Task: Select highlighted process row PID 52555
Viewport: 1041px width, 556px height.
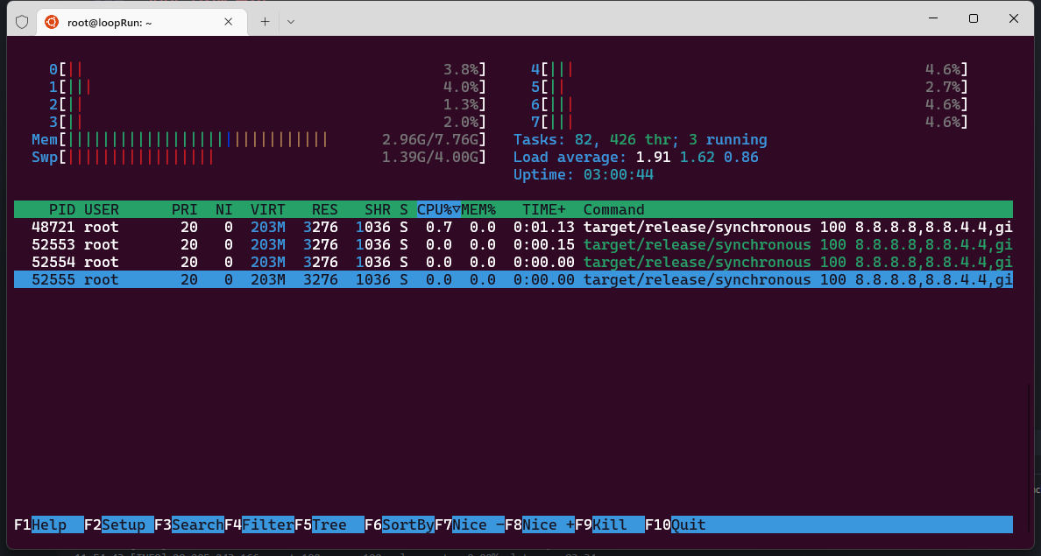Action: click(513, 280)
